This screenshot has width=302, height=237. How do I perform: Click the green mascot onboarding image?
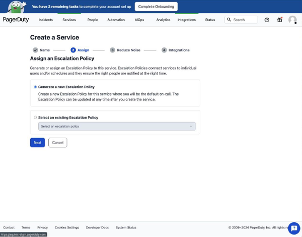[16, 7]
